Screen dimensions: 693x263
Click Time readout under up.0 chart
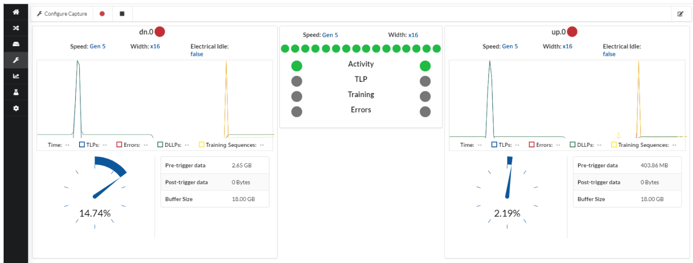(471, 145)
